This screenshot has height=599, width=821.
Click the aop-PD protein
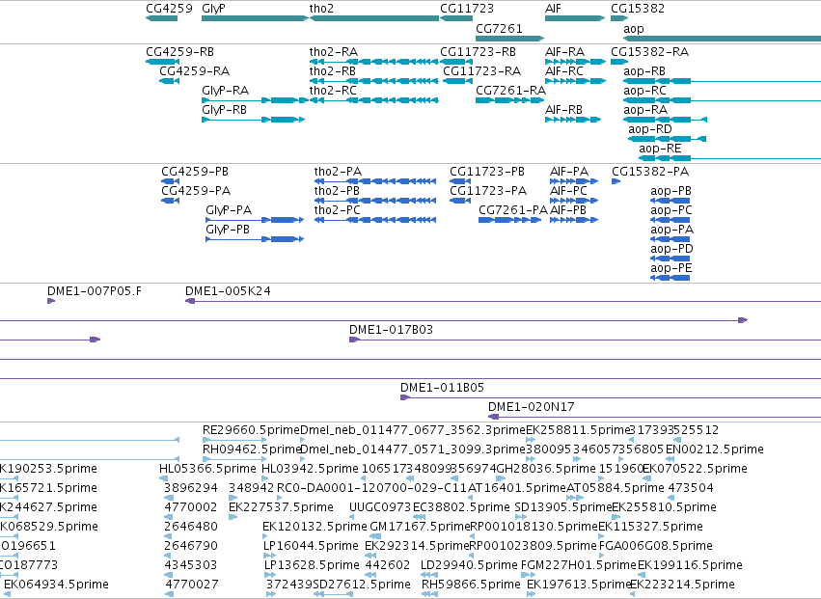coord(671,249)
